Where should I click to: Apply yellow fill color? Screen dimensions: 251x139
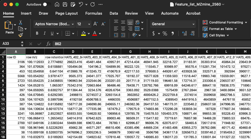83,33
